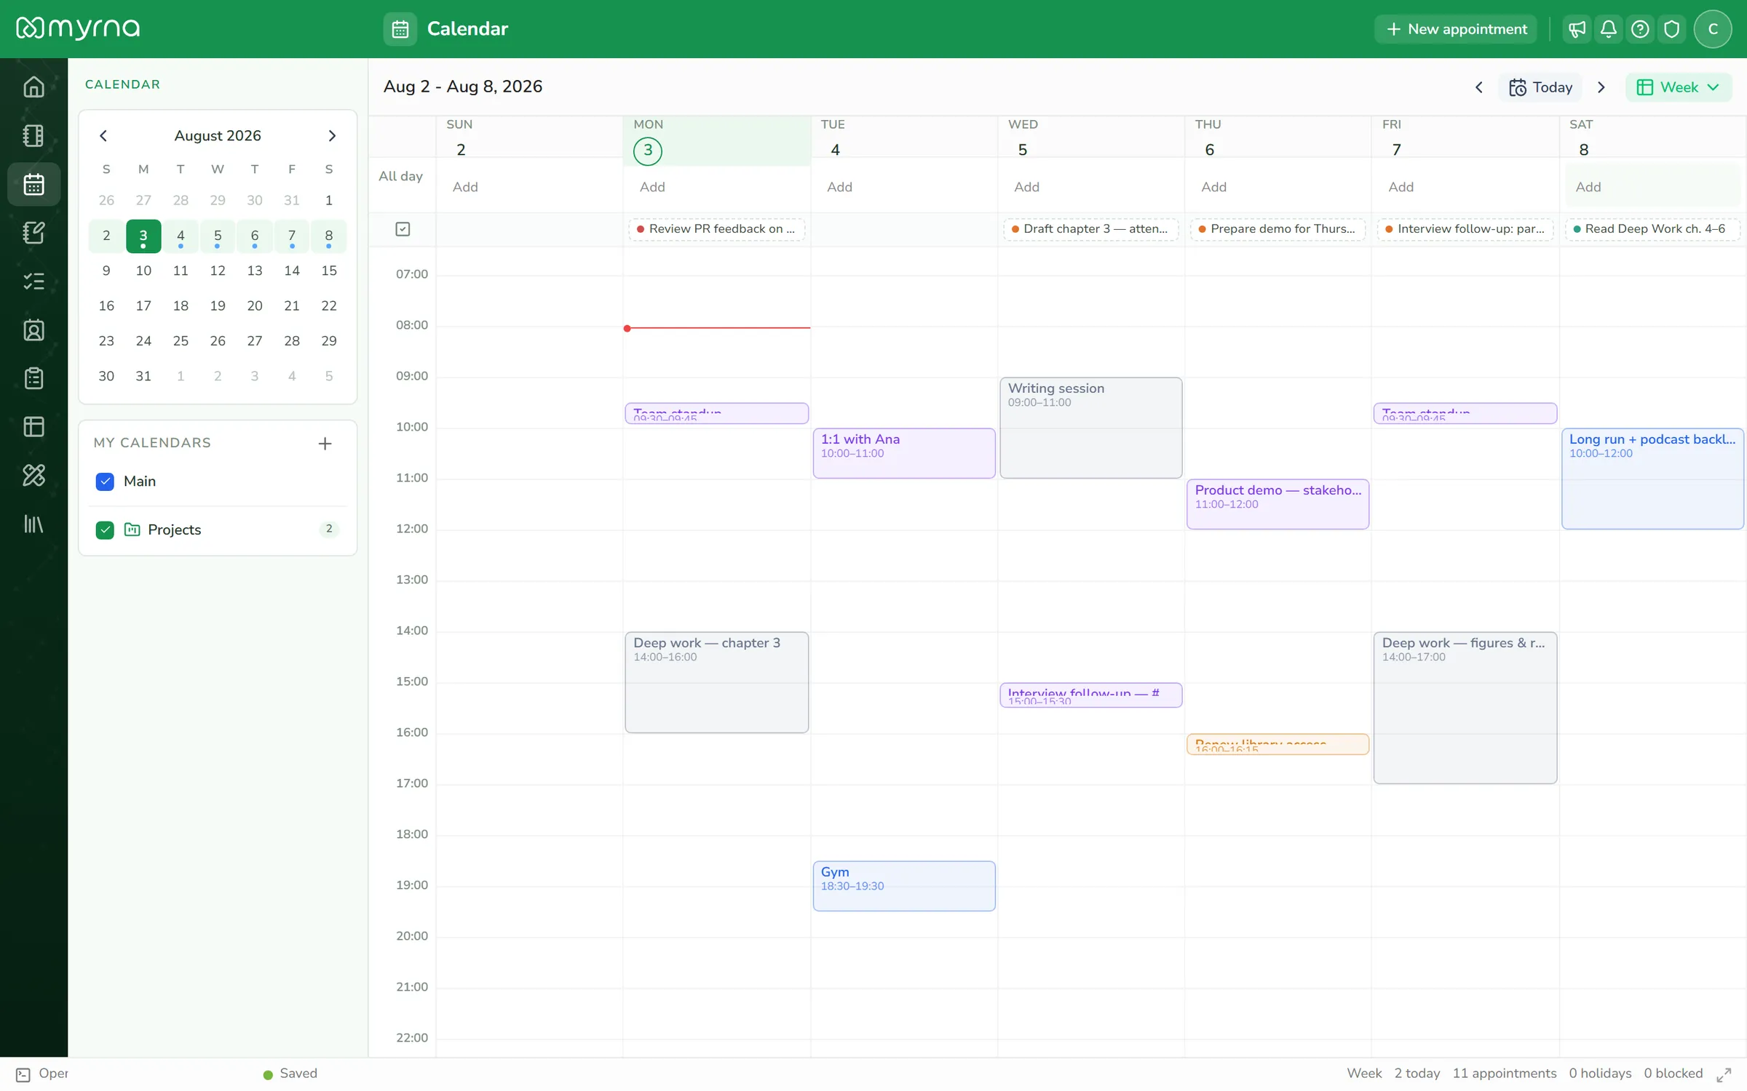This screenshot has height=1091, width=1747.
Task: Open the user avatar C
Action: 1713,29
